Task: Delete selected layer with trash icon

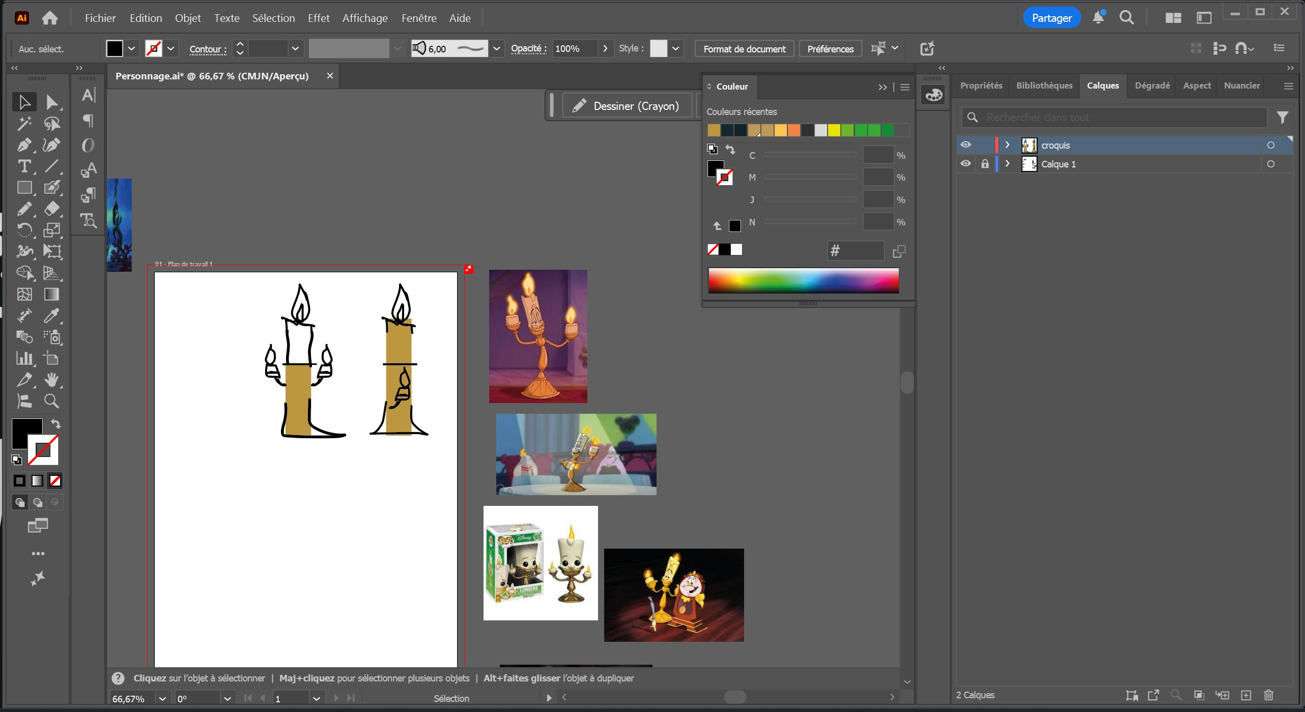Action: 1268,695
